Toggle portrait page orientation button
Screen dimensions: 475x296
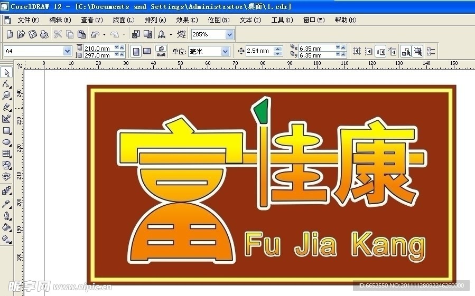(136, 51)
